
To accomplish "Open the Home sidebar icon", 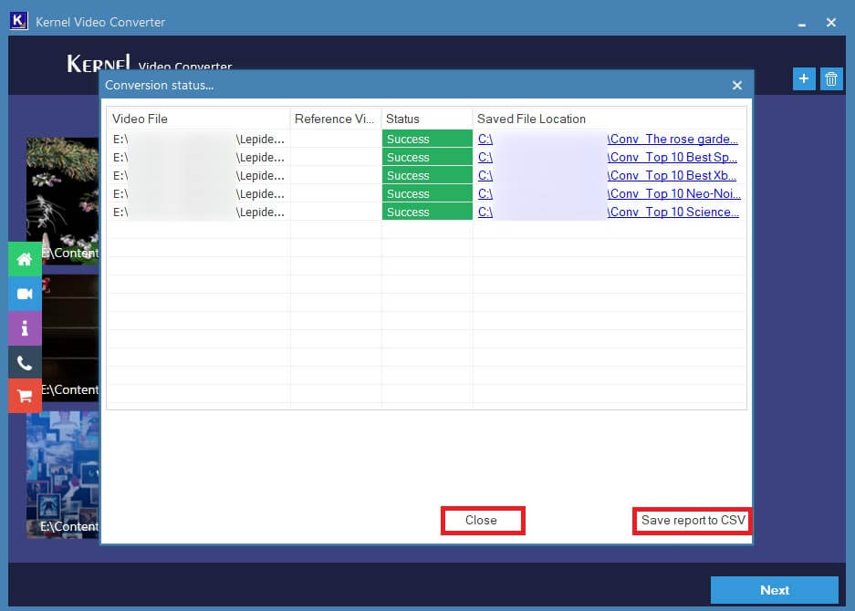I will (x=25, y=259).
